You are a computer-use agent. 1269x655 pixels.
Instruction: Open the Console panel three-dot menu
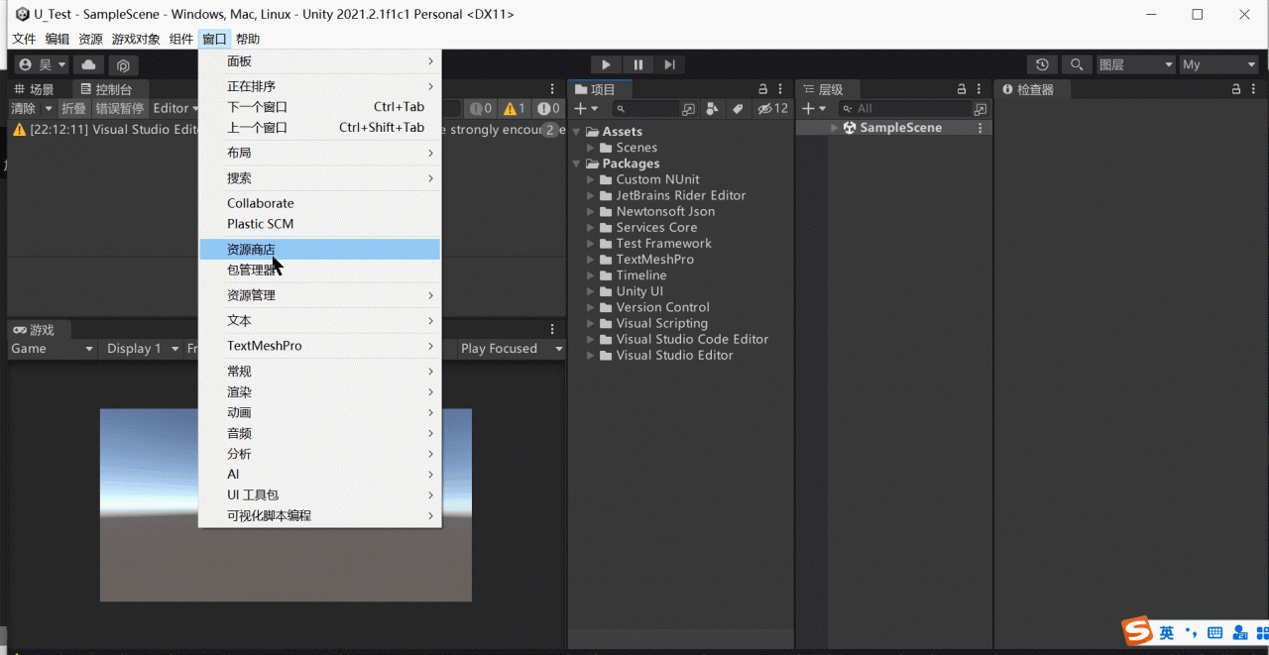(x=552, y=89)
